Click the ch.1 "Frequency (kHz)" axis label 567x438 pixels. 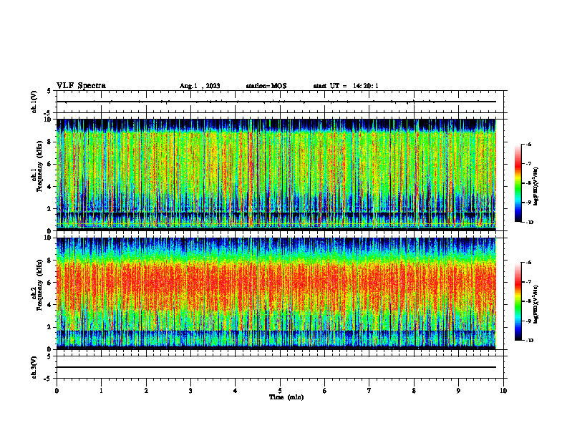click(x=39, y=166)
